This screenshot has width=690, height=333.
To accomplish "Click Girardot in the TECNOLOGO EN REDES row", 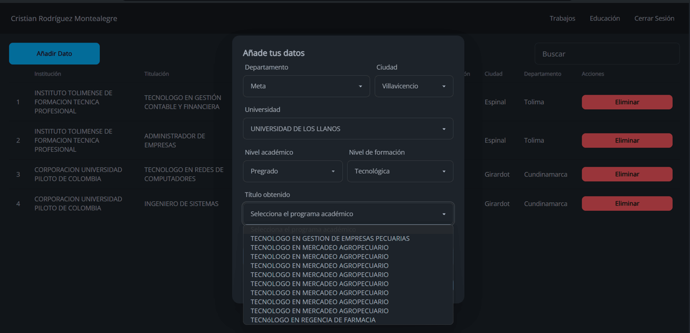I will pyautogui.click(x=497, y=174).
